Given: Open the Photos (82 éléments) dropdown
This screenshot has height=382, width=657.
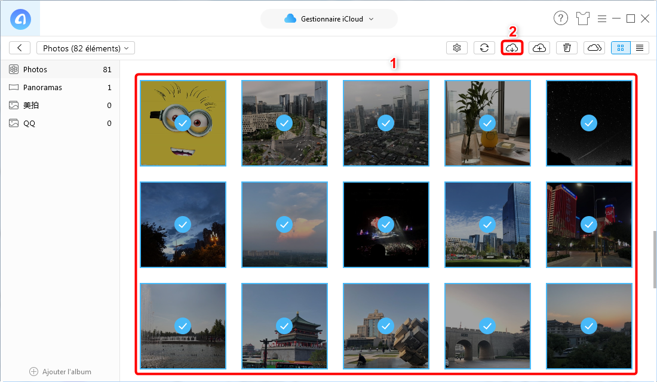Looking at the screenshot, I should 85,48.
